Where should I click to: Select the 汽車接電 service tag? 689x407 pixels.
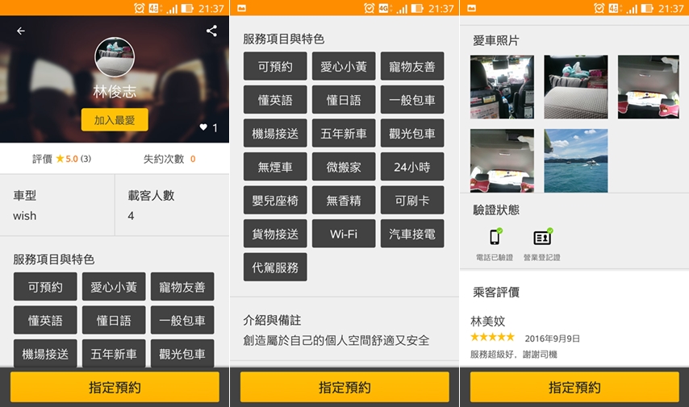412,234
